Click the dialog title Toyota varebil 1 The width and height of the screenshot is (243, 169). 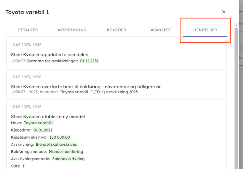pyautogui.click(x=27, y=12)
